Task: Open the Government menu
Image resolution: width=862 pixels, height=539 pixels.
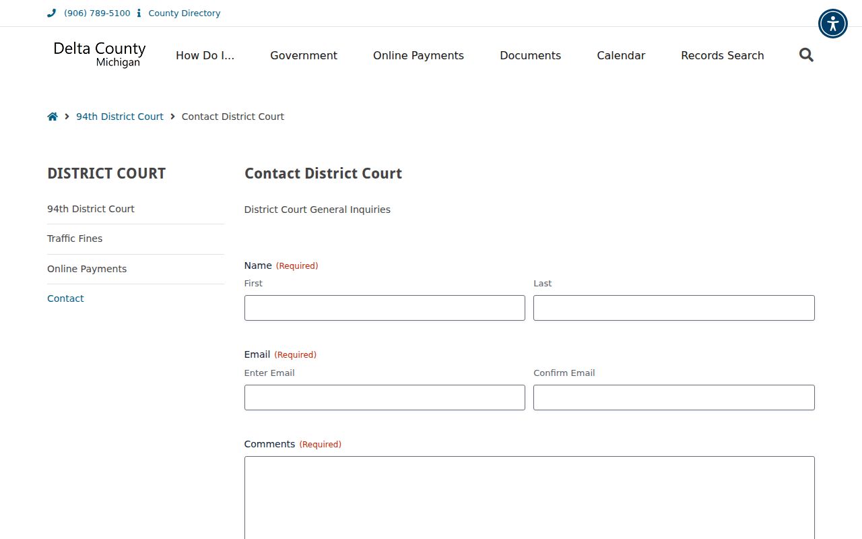Action: [x=304, y=55]
